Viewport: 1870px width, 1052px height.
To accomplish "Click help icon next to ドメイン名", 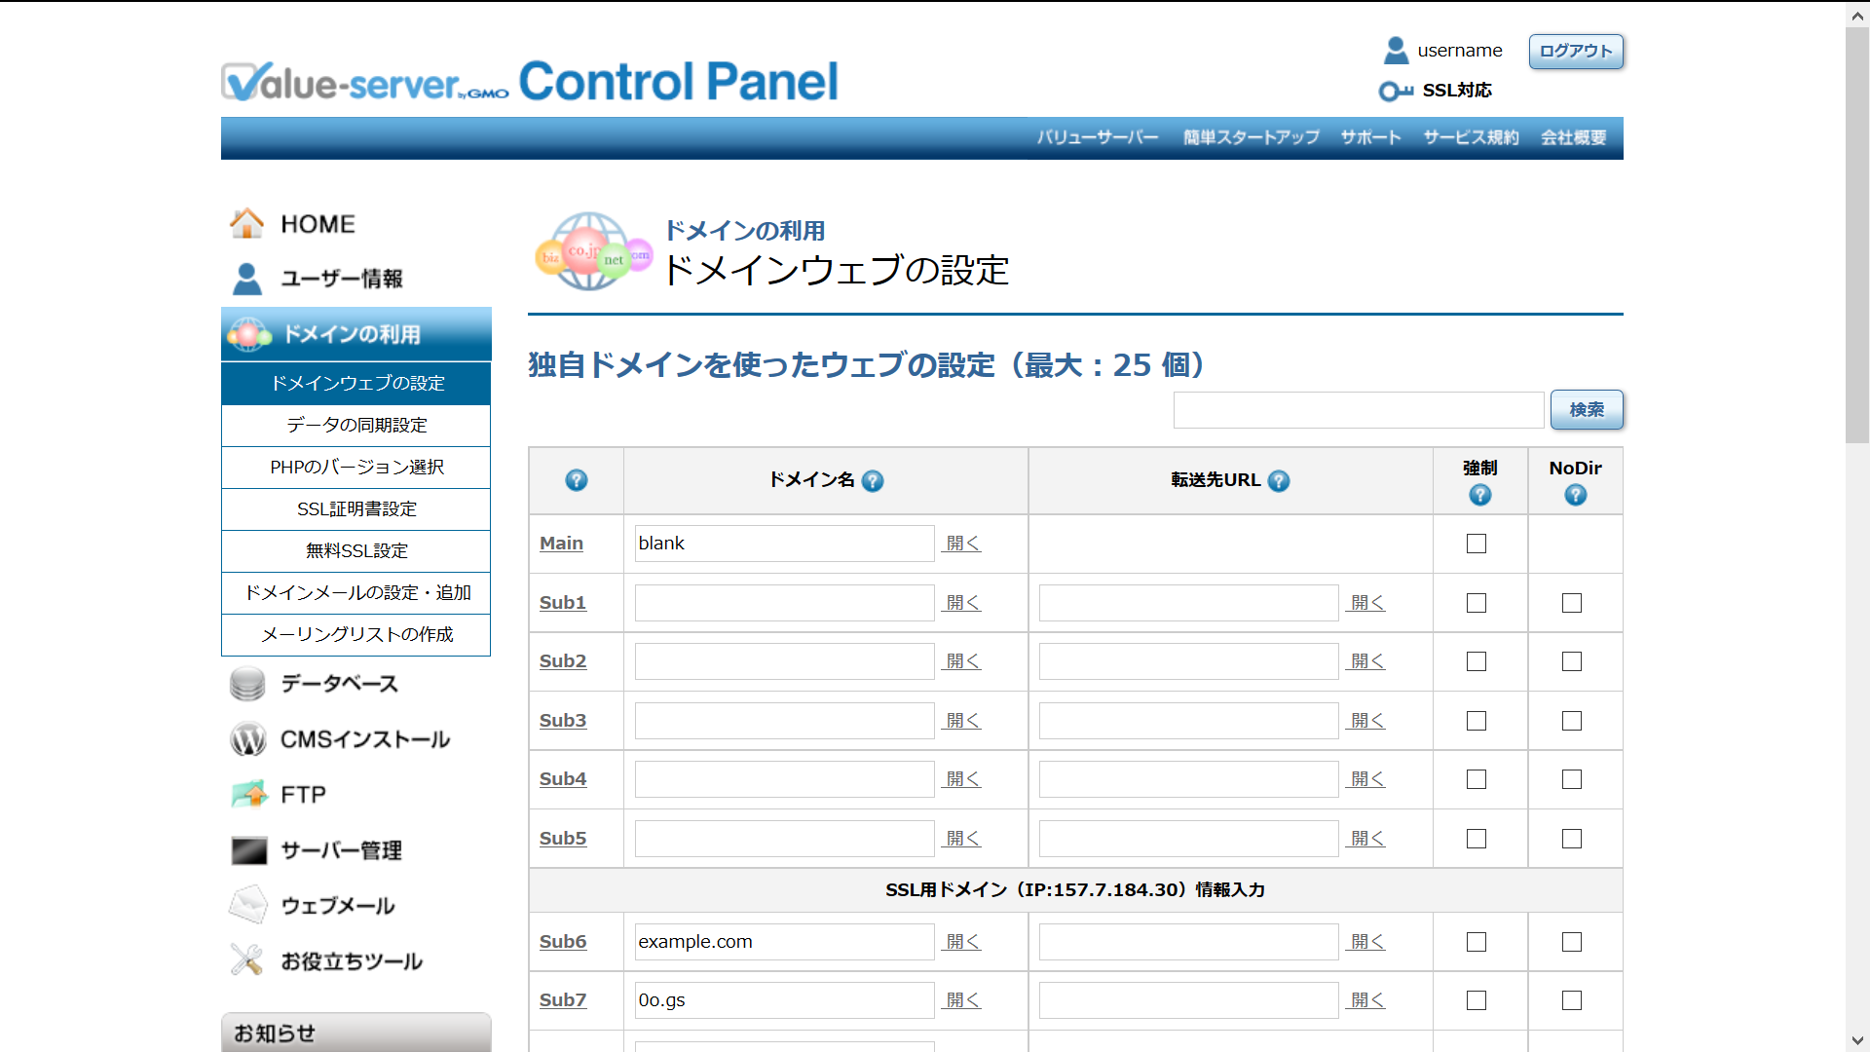I will coord(873,480).
